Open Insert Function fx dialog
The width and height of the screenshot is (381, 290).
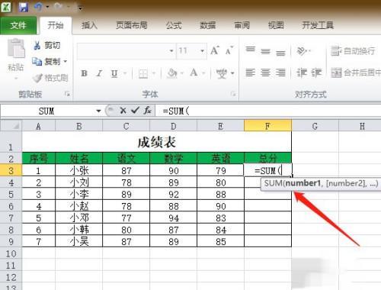(147, 111)
